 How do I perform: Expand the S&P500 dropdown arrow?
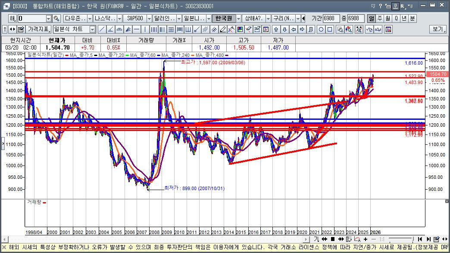coord(149,19)
